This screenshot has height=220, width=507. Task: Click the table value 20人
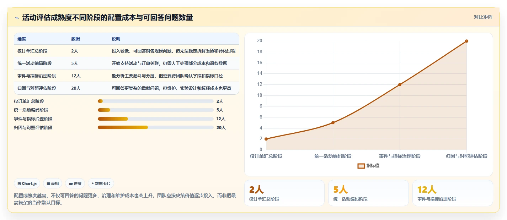pos(76,88)
